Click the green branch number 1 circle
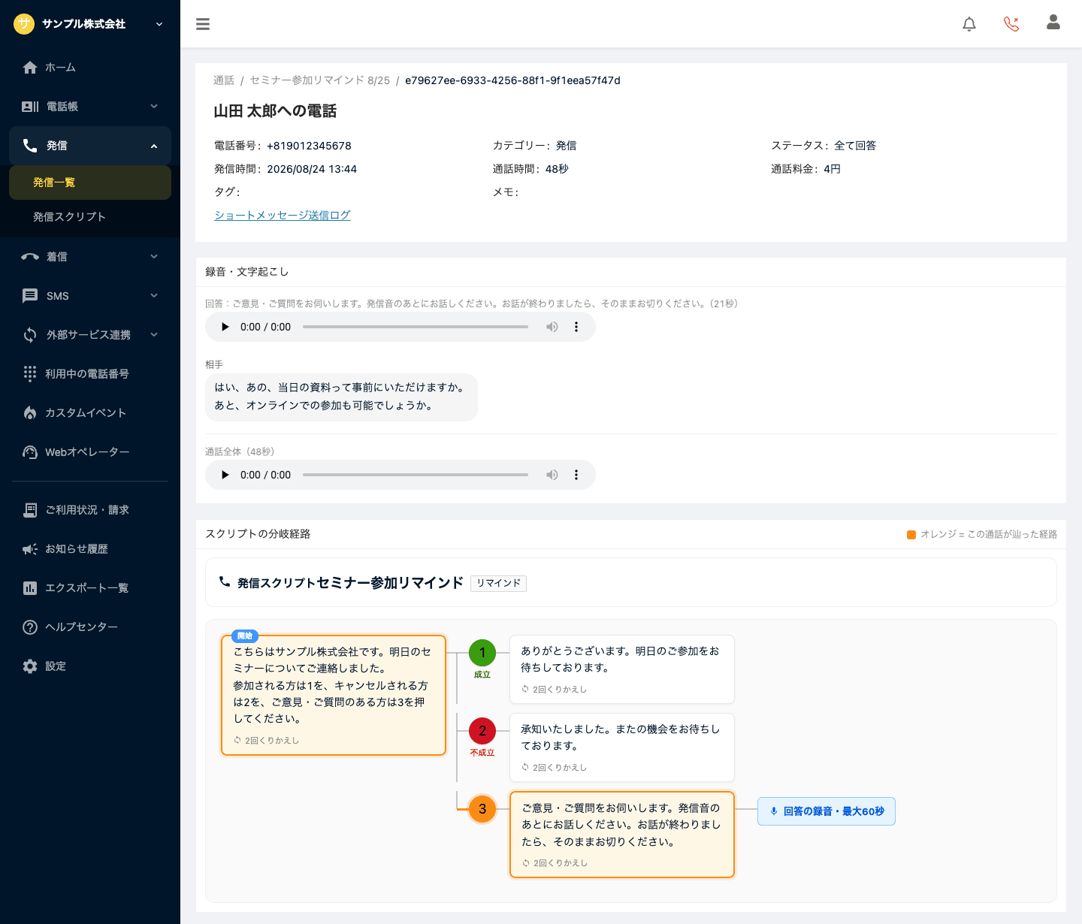The image size is (1082, 924). tap(482, 653)
